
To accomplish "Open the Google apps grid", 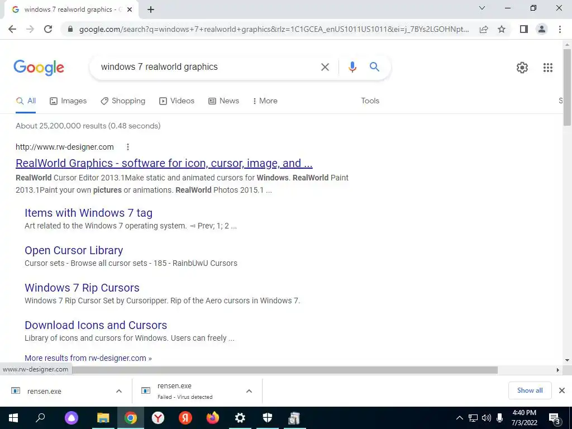I will 548,68.
